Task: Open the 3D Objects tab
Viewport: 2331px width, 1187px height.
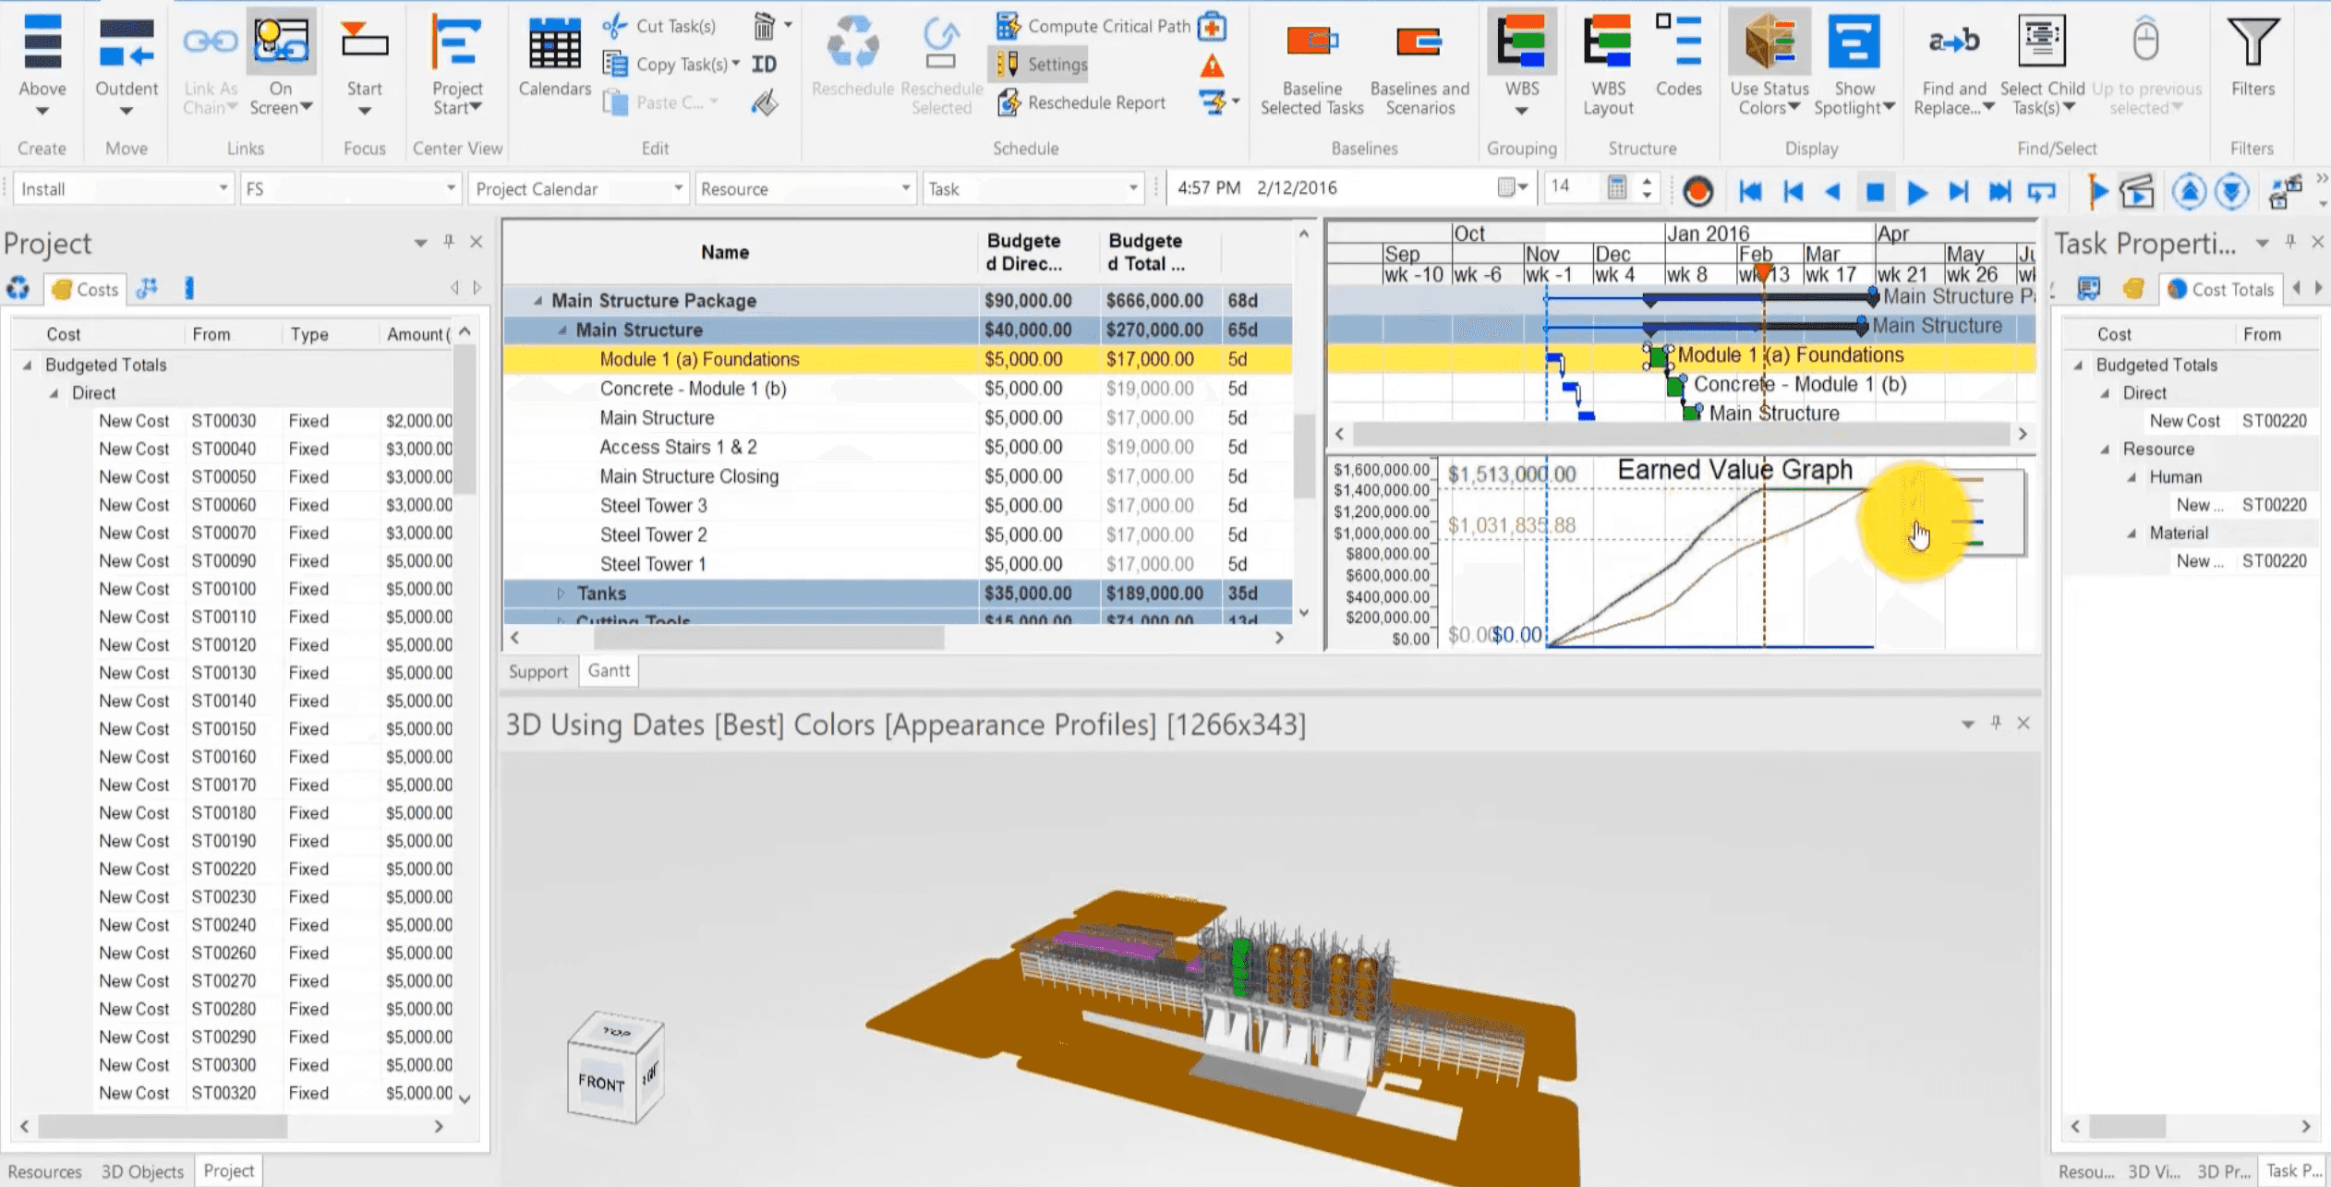Action: click(141, 1171)
